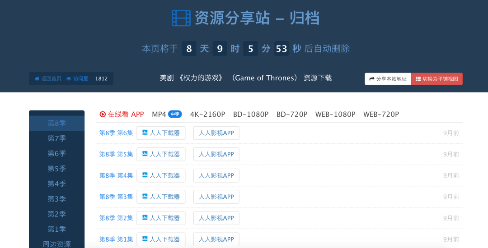Click 人人下载器 for 第8季 第5集

pyautogui.click(x=161, y=154)
